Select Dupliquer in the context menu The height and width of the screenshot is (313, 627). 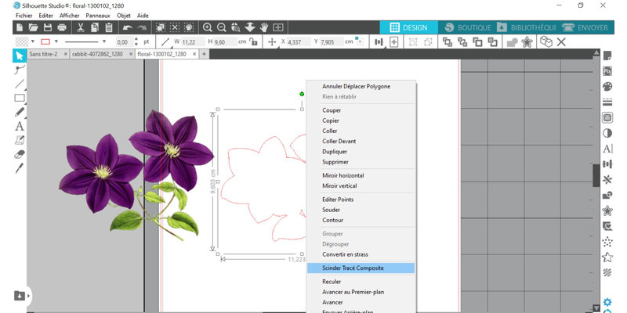point(339,151)
